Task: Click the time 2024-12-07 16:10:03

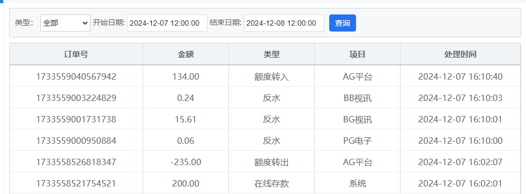Action: pyautogui.click(x=460, y=98)
